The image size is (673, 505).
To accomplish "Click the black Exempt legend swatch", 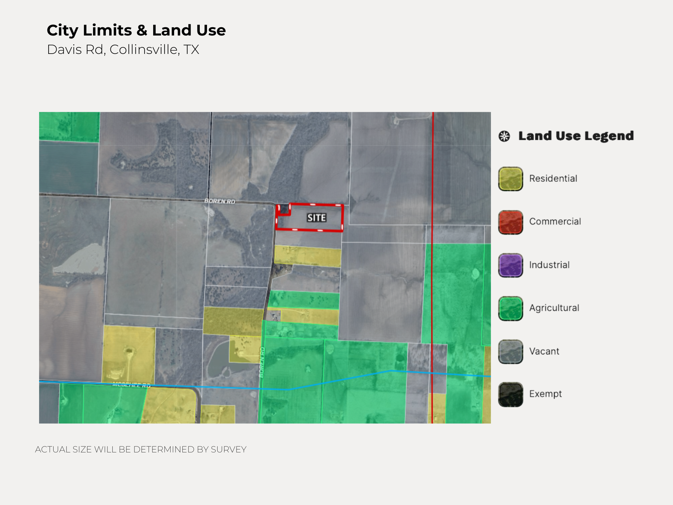I will tap(510, 394).
